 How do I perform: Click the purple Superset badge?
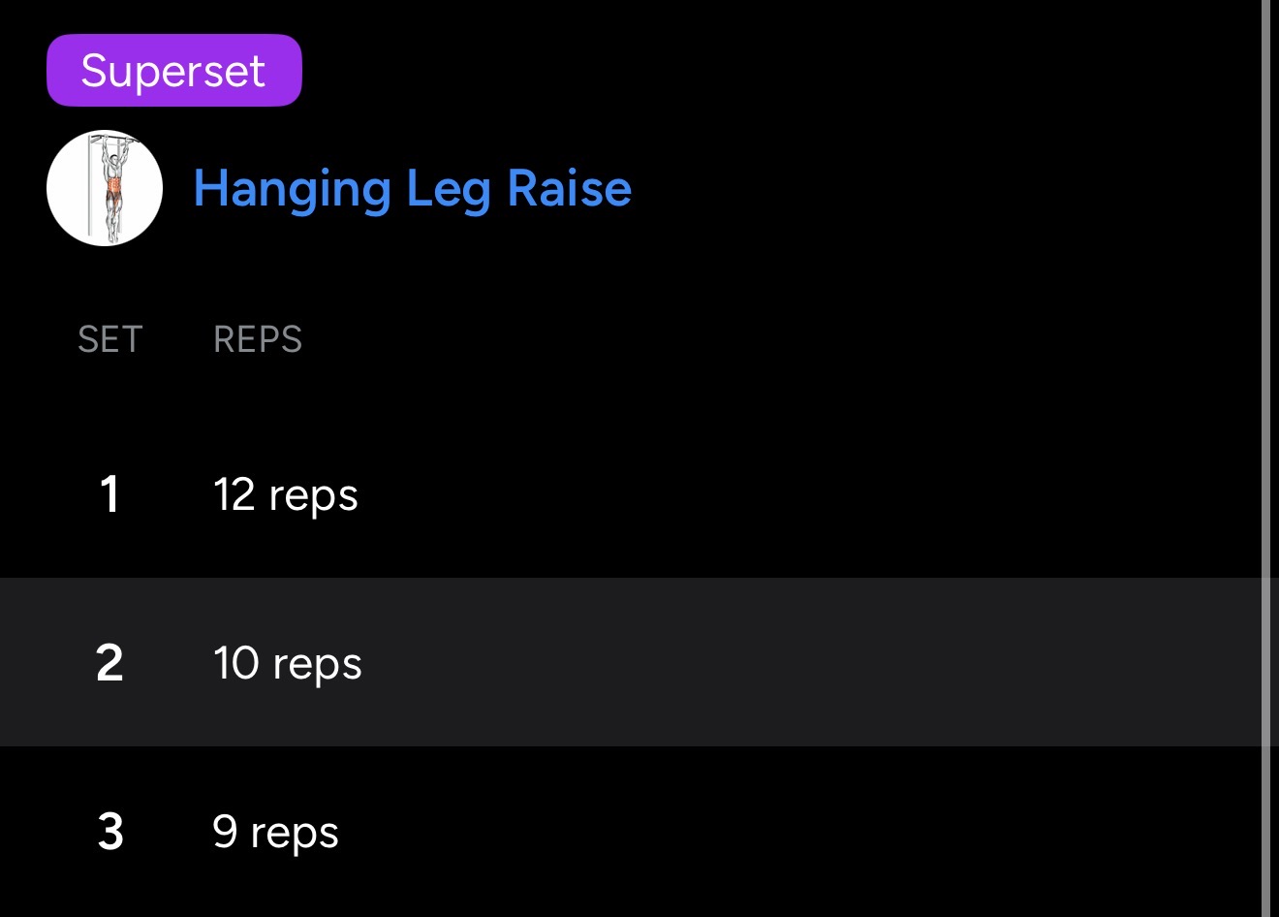[x=174, y=71]
